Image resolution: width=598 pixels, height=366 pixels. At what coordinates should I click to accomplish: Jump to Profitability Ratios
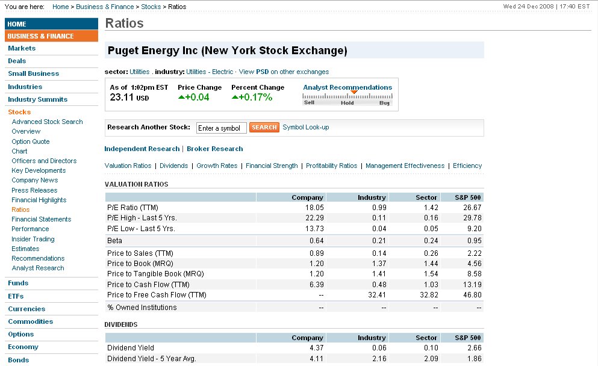tap(331, 166)
